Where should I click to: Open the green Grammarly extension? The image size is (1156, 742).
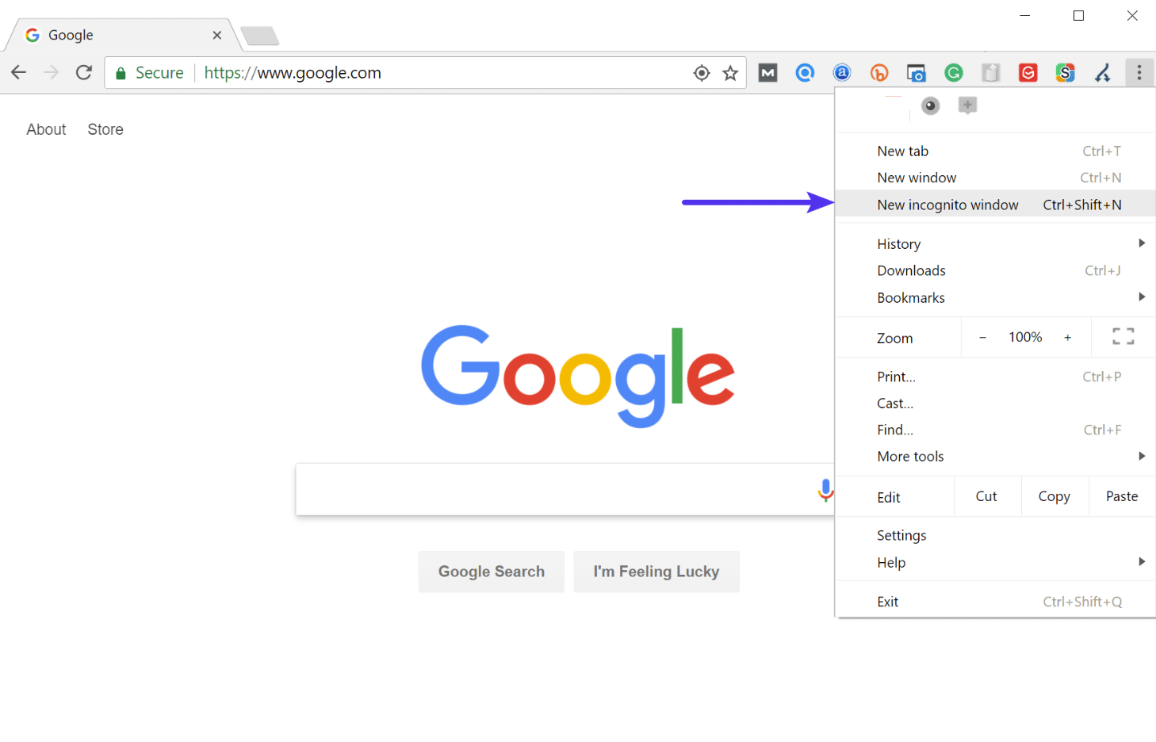coord(954,73)
